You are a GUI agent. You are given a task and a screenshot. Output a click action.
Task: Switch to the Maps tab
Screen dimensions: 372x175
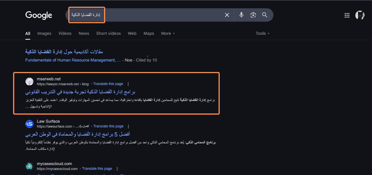point(149,33)
